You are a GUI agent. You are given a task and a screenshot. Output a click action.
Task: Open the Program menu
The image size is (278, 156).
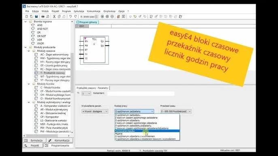(x=66, y=11)
